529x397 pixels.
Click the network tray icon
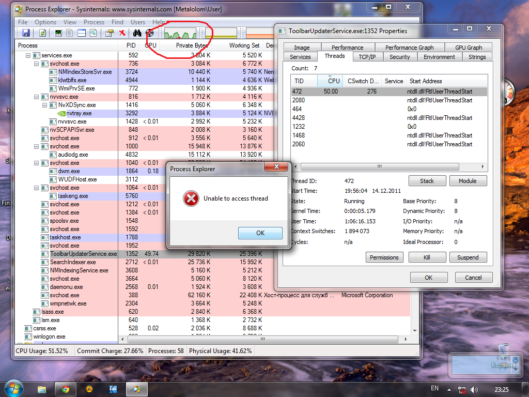(x=461, y=390)
